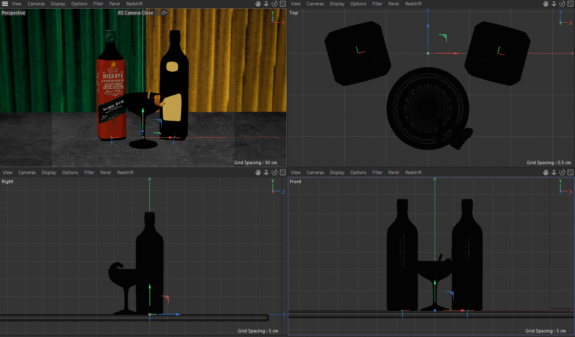
Task: Open View menu in Perspective viewport
Action: 17,4
